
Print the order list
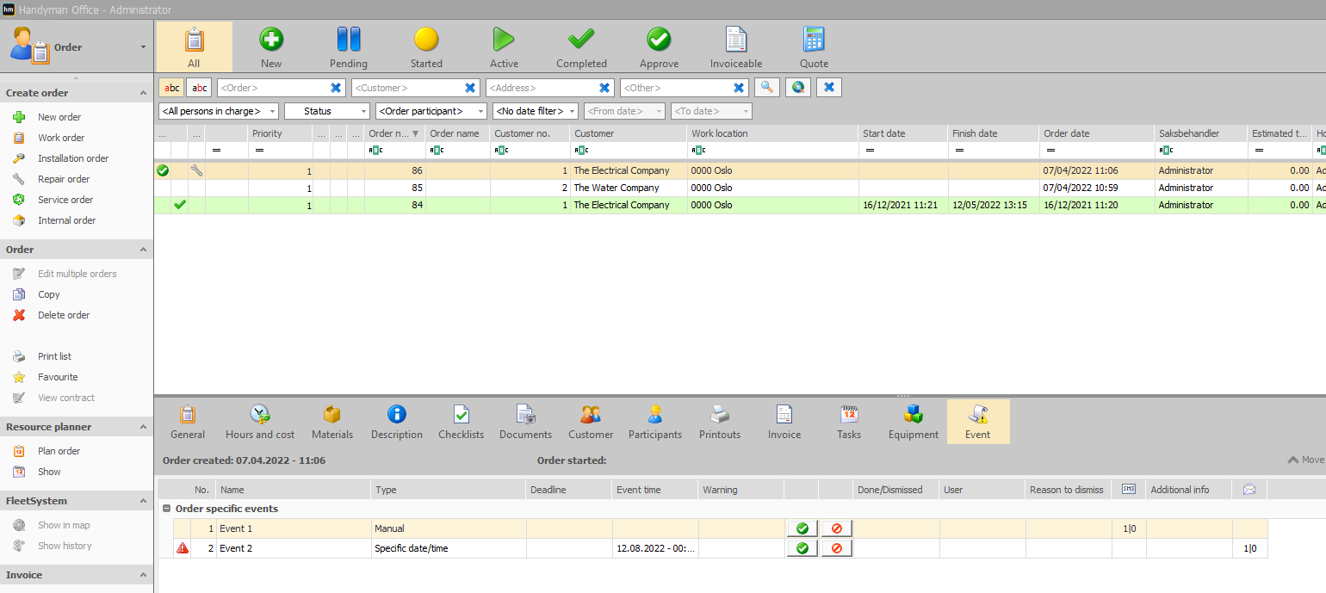click(54, 356)
